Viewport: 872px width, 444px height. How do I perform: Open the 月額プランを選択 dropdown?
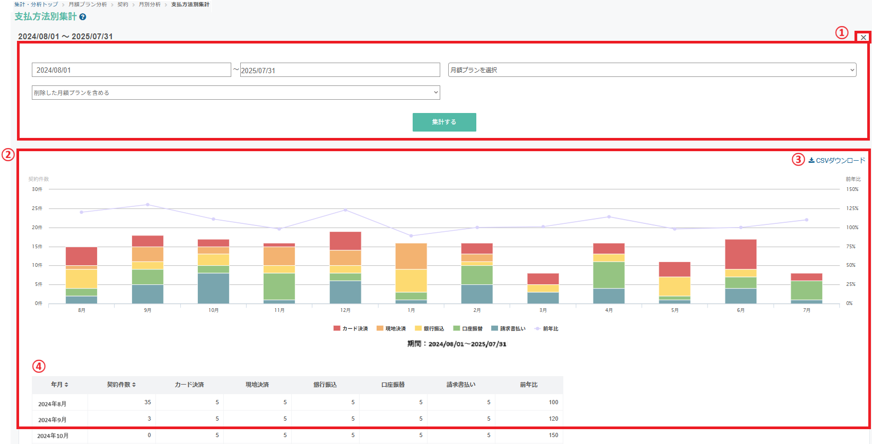[652, 70]
